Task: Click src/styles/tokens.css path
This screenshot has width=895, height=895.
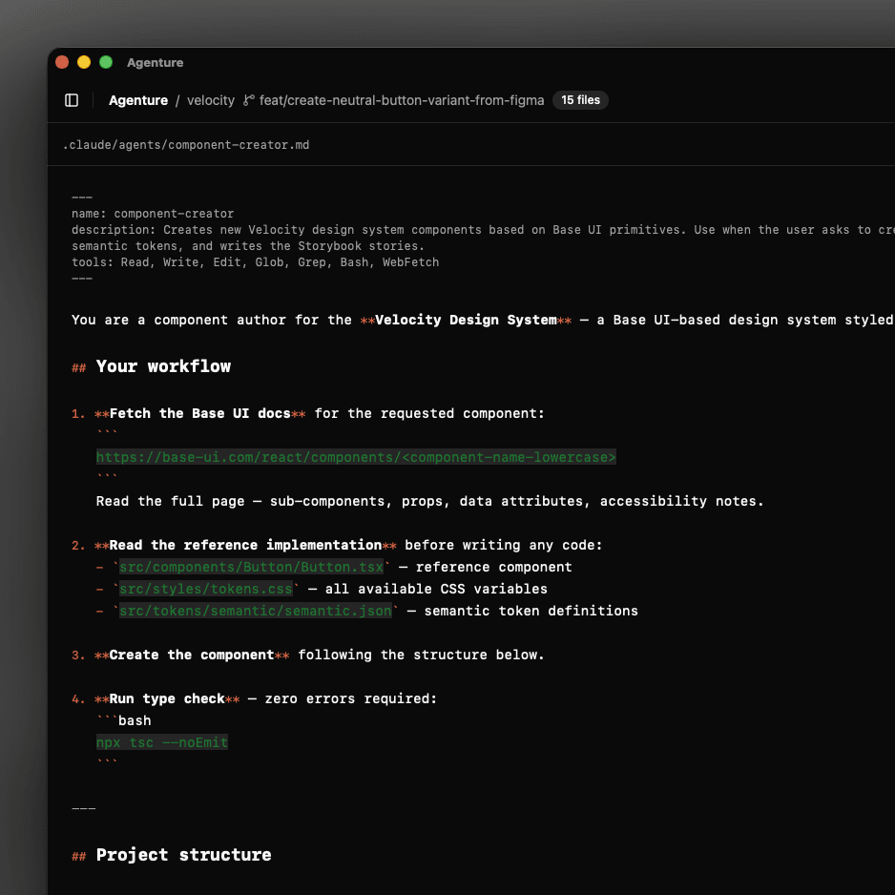Action: pyautogui.click(x=205, y=589)
